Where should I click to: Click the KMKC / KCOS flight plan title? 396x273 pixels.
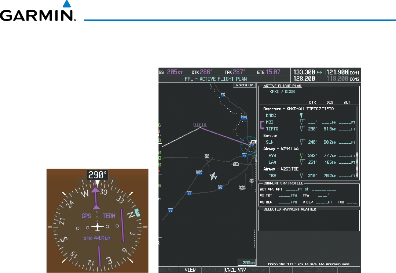coord(282,91)
